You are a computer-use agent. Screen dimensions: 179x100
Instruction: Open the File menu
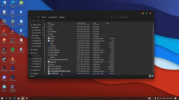(30, 21)
